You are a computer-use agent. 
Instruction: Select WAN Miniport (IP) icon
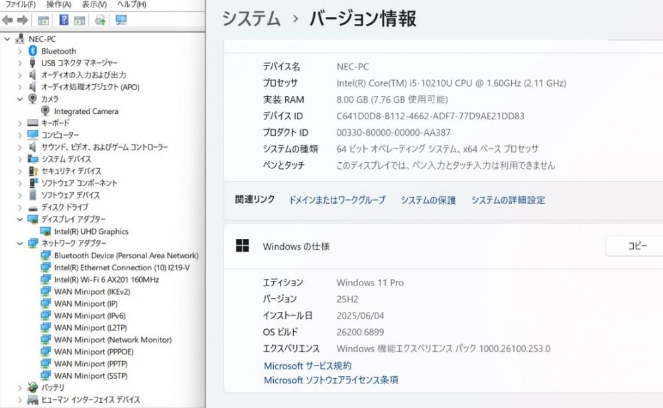pyautogui.click(x=45, y=303)
